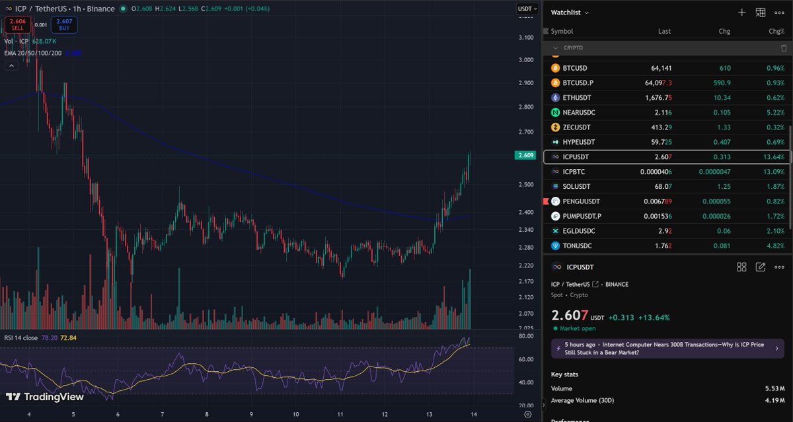Open the Watchlist three-dot more menu
Screen dimensions: 793x422
click(780, 12)
